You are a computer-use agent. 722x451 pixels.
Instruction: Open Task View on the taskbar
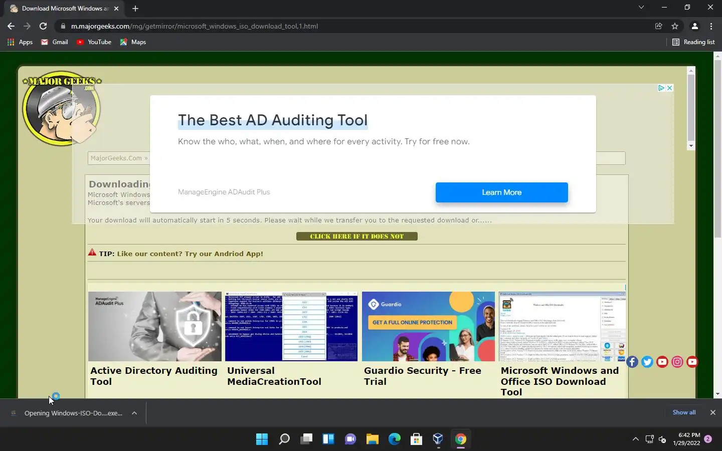pos(306,439)
